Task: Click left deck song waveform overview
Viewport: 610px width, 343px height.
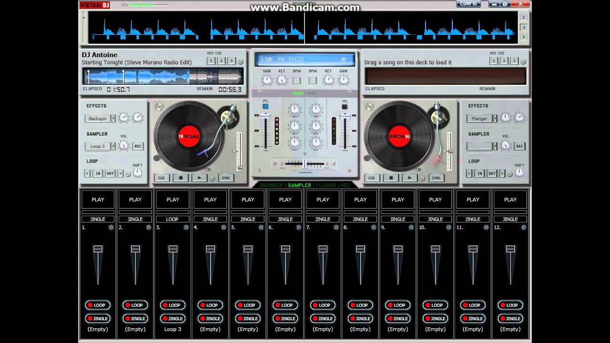Action: pos(163,76)
